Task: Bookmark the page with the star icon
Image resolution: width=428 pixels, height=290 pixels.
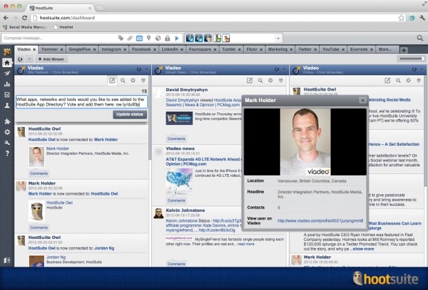Action: point(401,18)
